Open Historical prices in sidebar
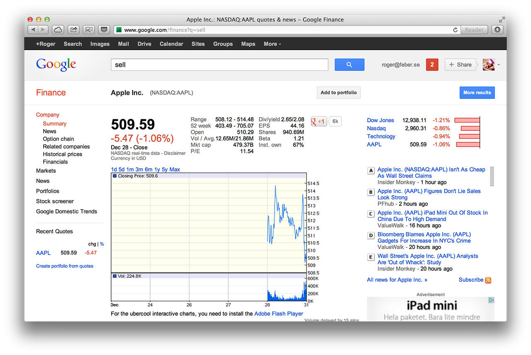Image resolution: width=531 pixels, height=355 pixels. point(63,154)
